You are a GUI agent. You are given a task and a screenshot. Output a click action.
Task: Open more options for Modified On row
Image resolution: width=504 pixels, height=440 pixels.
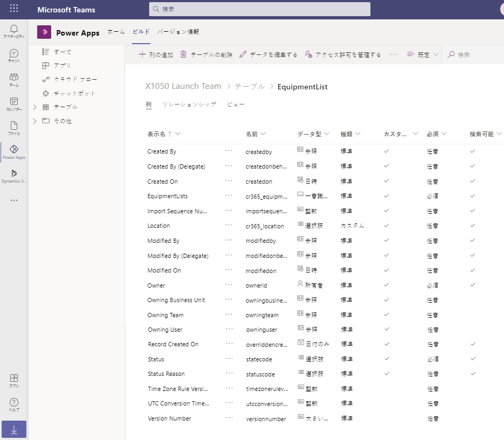tap(229, 270)
